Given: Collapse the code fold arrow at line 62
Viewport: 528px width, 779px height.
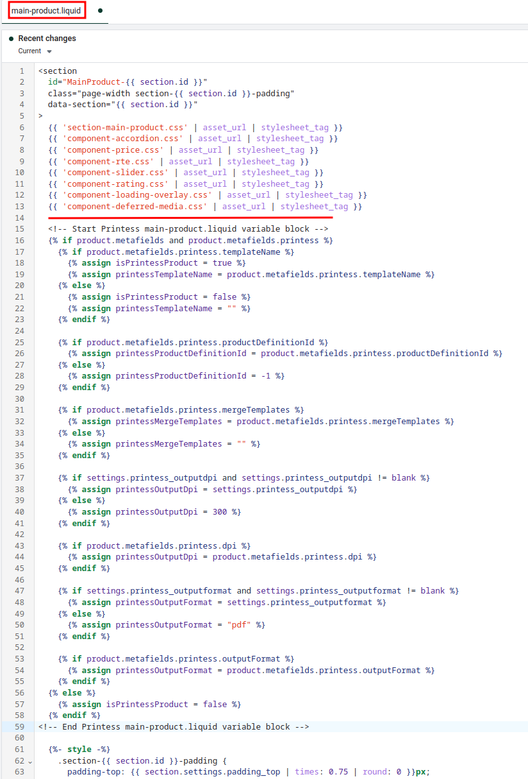Looking at the screenshot, I should pos(30,761).
